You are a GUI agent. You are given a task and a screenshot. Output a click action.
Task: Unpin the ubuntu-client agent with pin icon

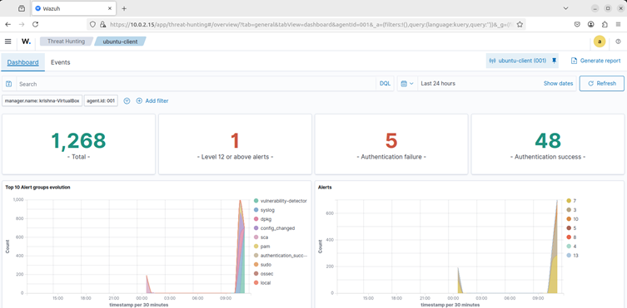(x=554, y=61)
